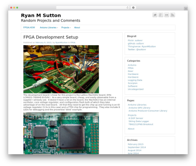Open the August 2014 archive
Image resolution: width=196 pixels, height=166 pixels.
pos(134,150)
